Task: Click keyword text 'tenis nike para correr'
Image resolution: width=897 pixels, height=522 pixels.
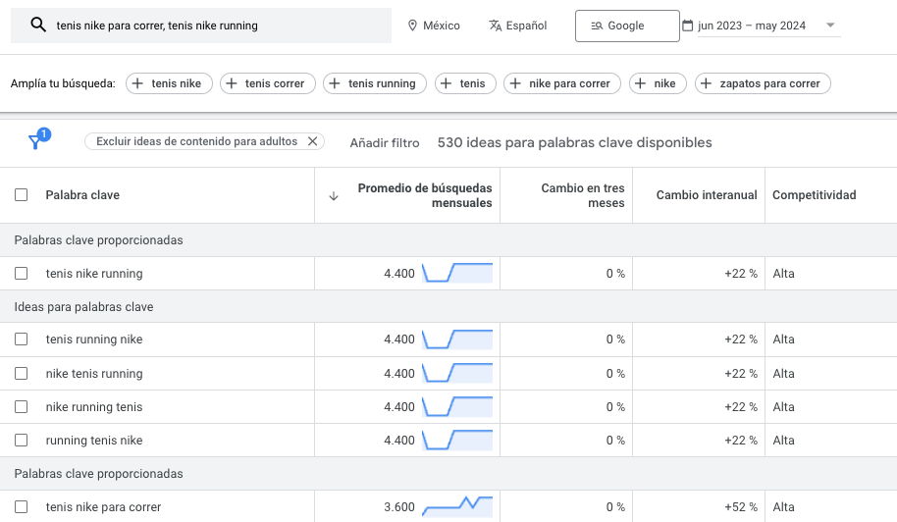Action: tap(104, 507)
